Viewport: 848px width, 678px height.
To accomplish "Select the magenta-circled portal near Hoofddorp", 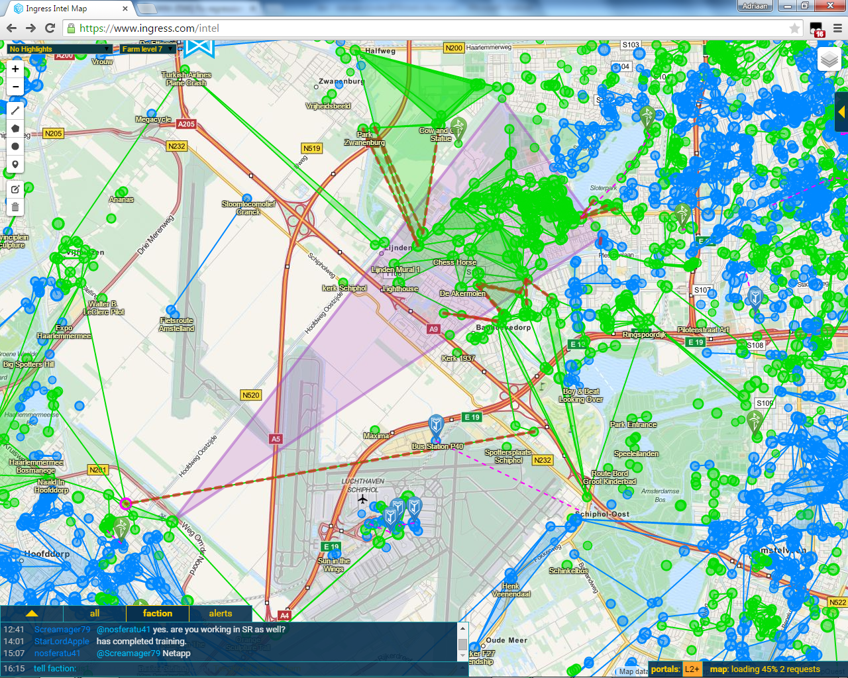I will click(125, 503).
